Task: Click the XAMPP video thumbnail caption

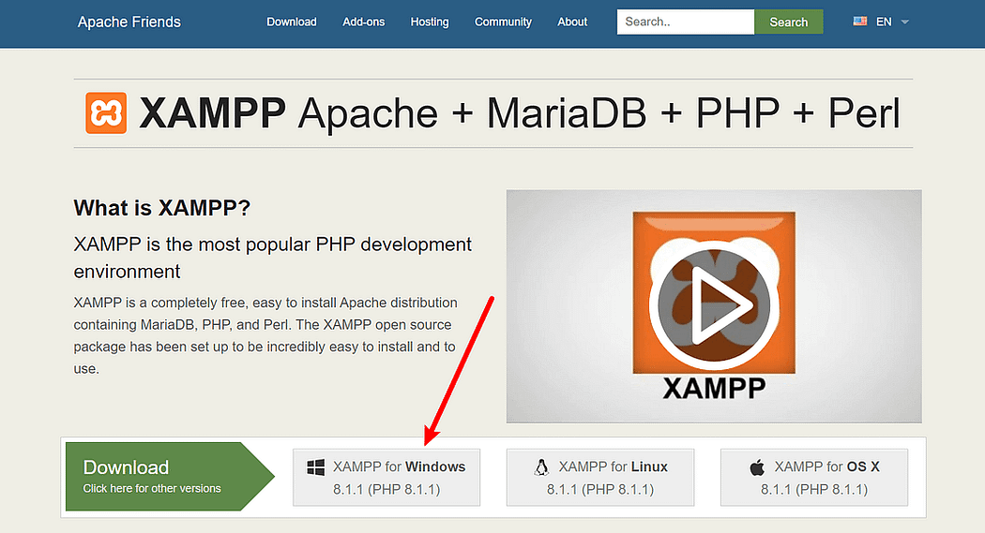Action: click(x=714, y=388)
